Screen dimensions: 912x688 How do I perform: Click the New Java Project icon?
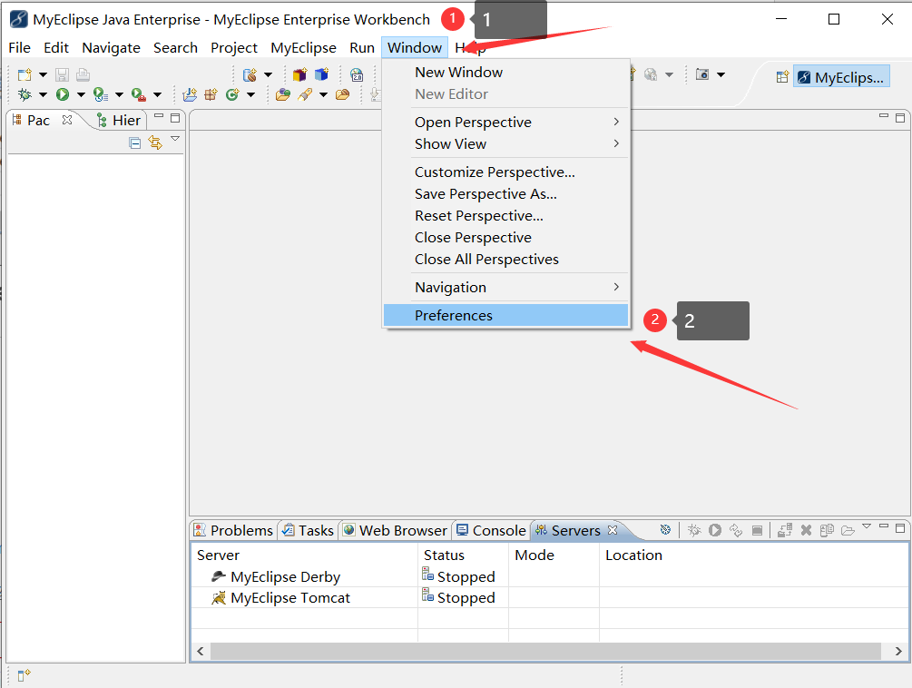pyautogui.click(x=190, y=94)
